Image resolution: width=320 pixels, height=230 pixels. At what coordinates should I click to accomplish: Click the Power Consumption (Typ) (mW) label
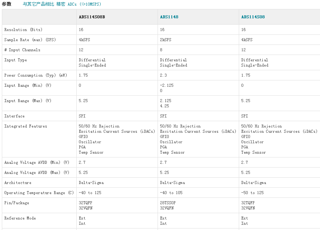point(36,75)
